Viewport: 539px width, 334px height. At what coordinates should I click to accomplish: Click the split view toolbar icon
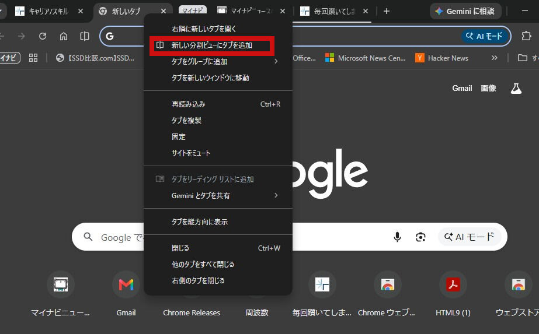point(85,36)
